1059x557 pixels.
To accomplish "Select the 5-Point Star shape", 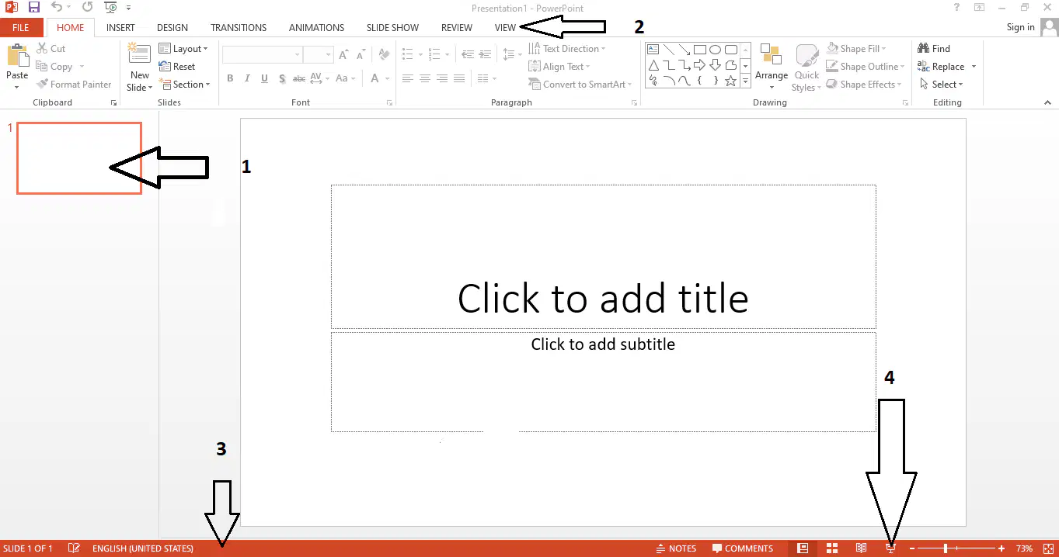I will pyautogui.click(x=730, y=81).
